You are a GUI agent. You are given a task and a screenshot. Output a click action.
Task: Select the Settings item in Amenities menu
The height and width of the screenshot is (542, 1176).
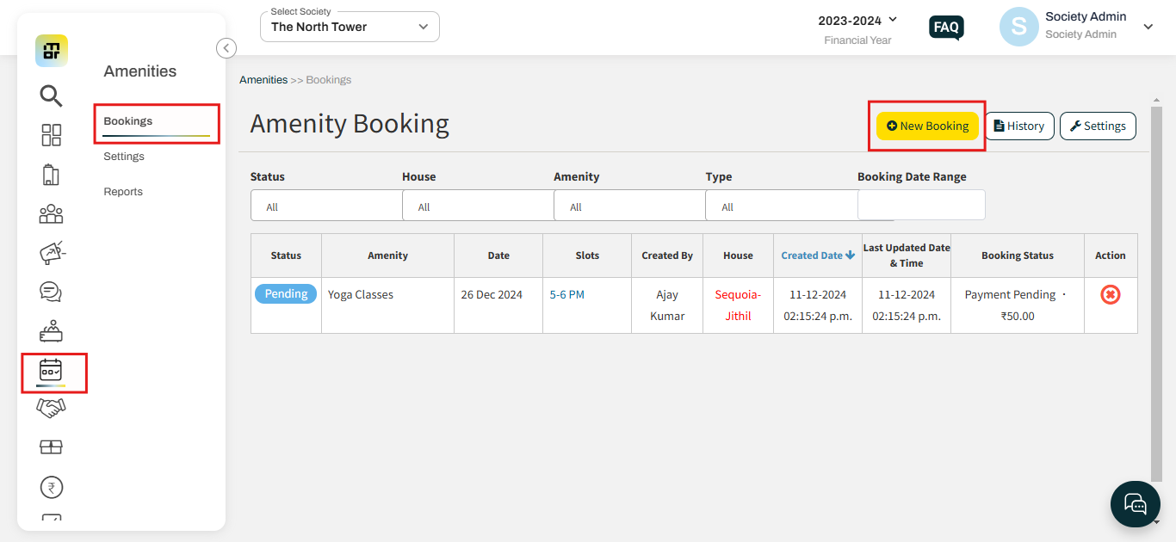(124, 157)
